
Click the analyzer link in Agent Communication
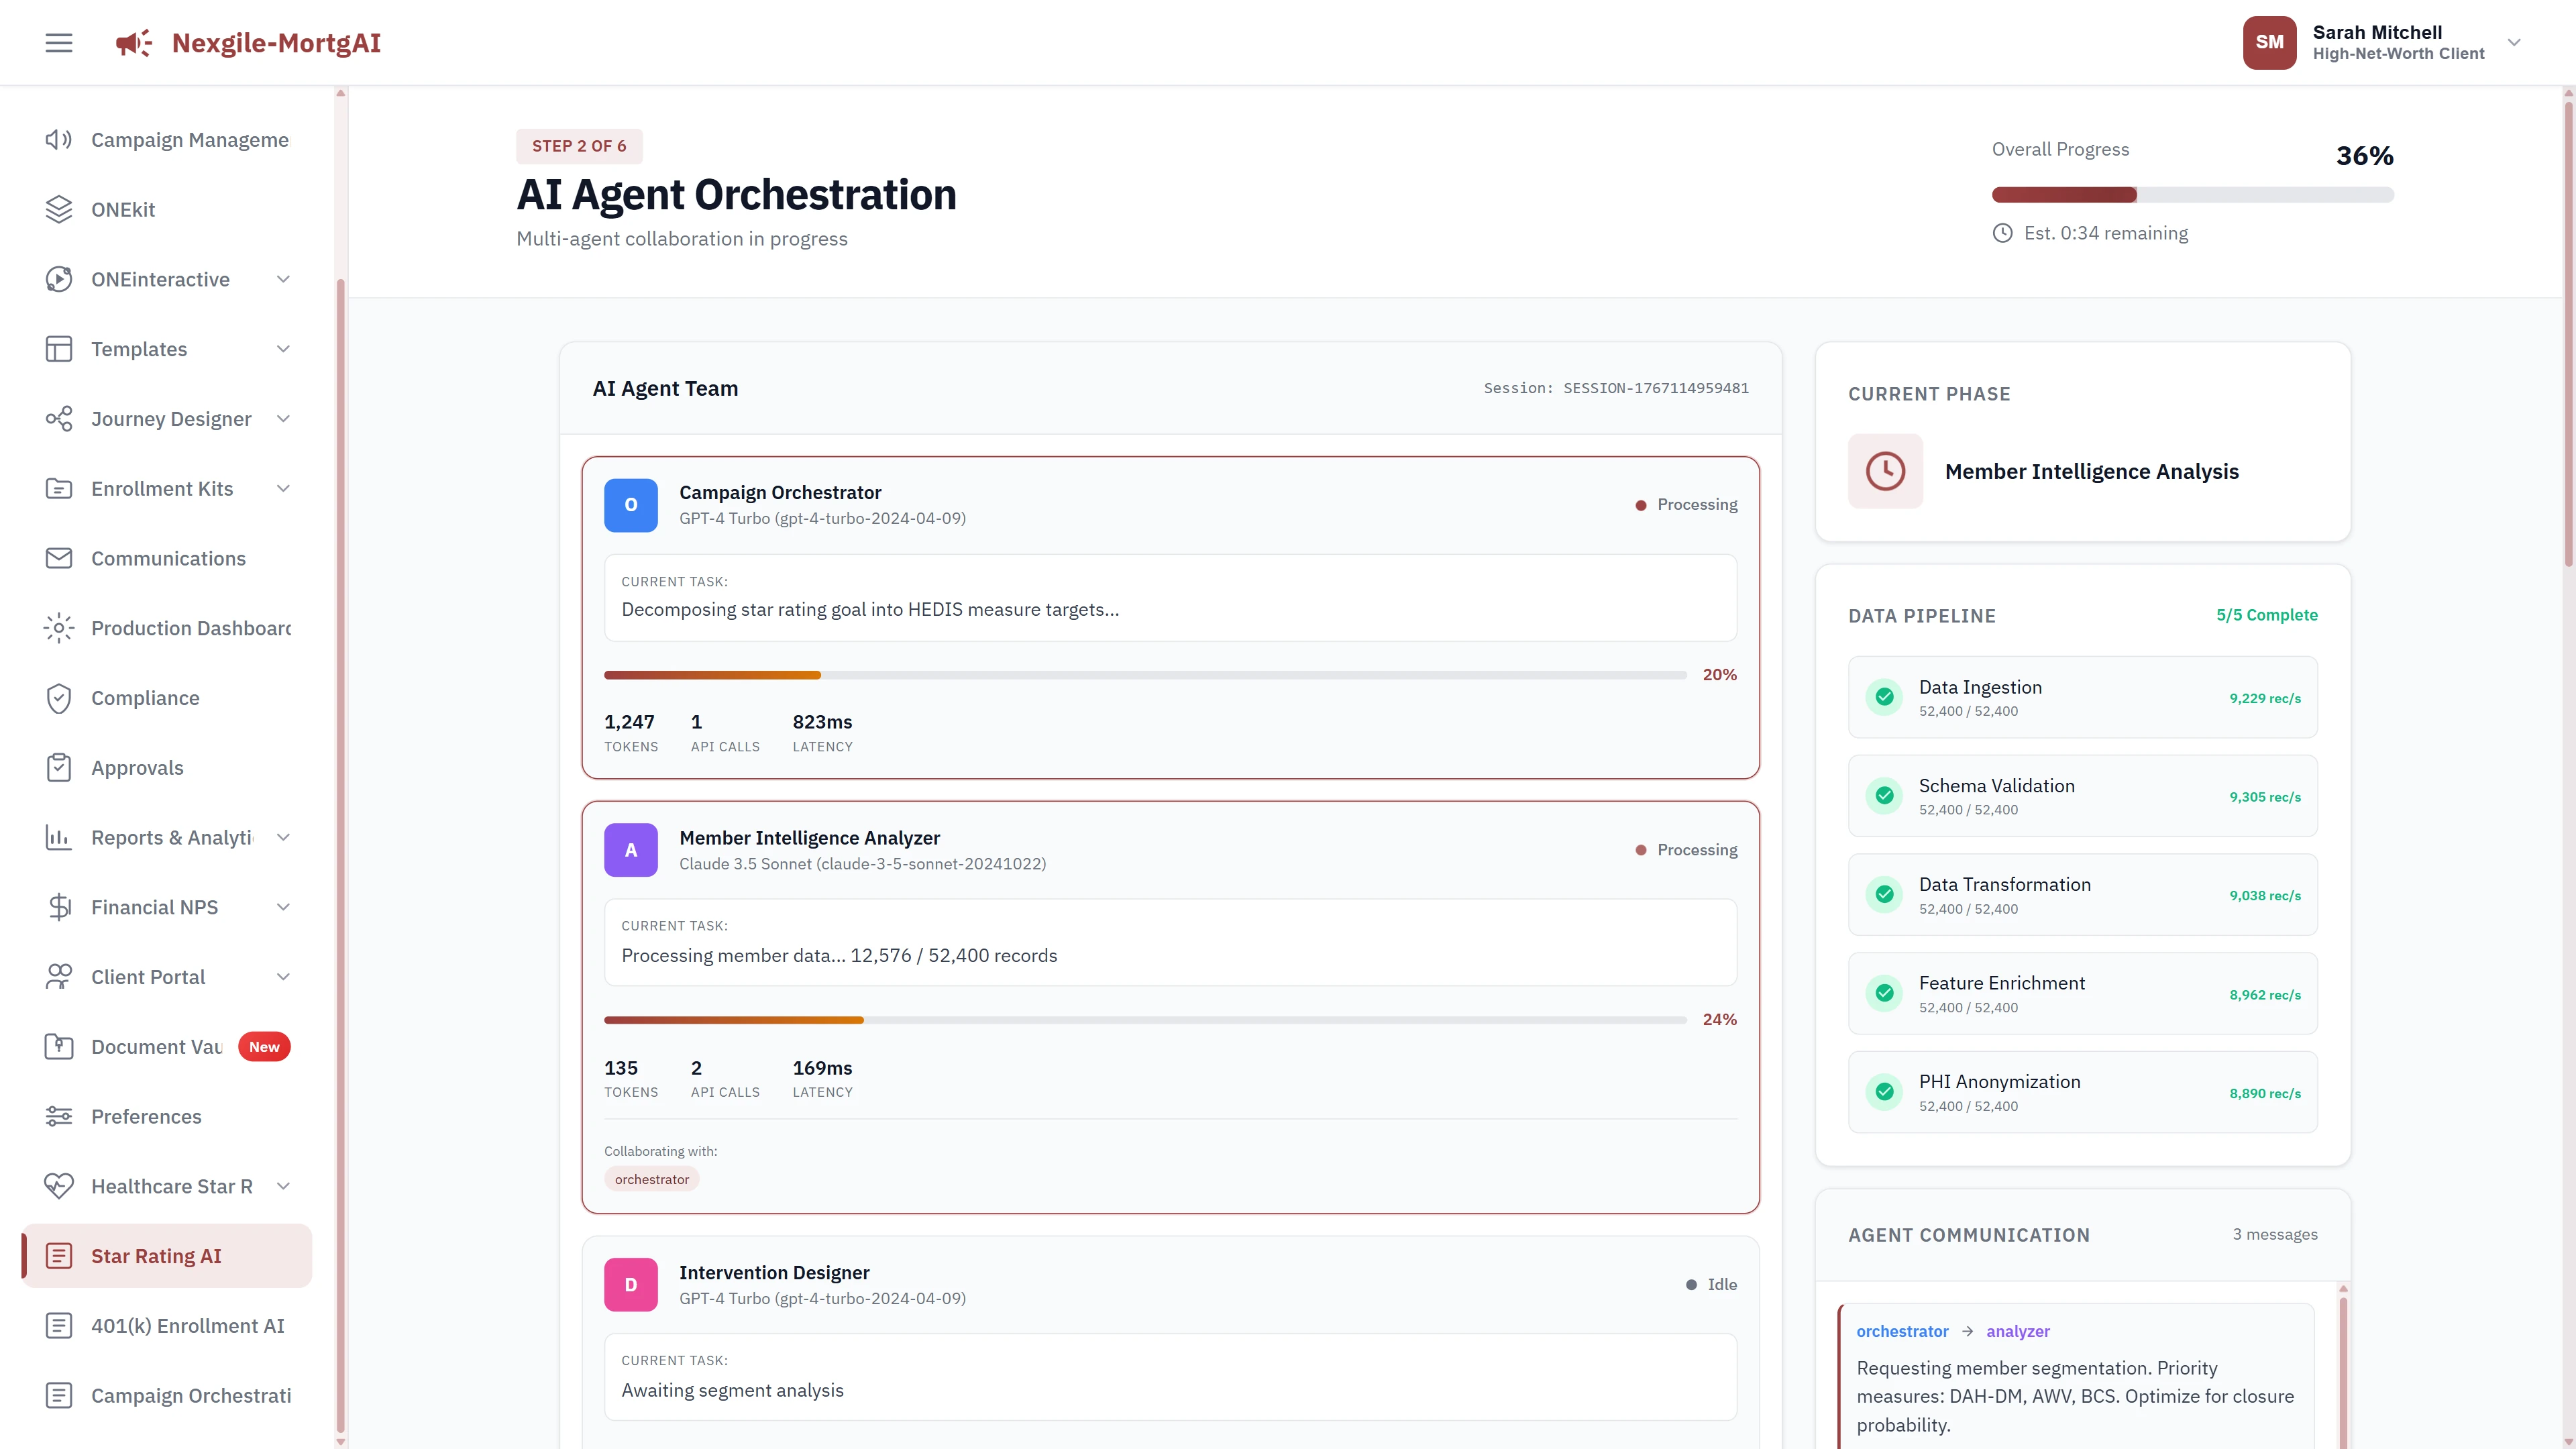click(x=2018, y=1331)
